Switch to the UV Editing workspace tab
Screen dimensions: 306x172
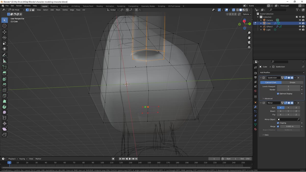point(75,6)
